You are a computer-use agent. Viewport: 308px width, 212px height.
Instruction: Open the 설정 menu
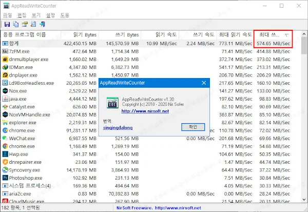click(50, 15)
